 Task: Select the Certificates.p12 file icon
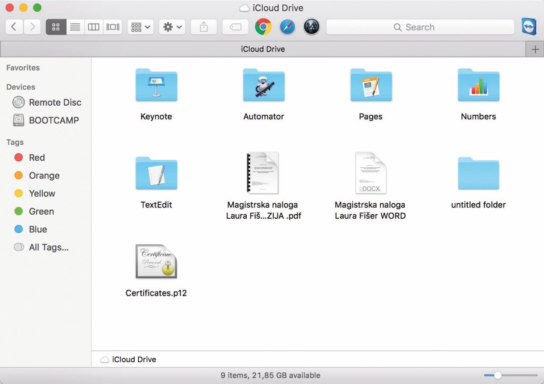coord(156,261)
